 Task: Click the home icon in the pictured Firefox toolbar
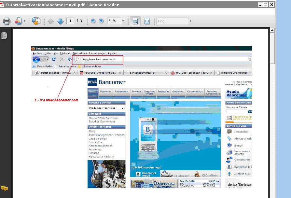[x=70, y=60]
